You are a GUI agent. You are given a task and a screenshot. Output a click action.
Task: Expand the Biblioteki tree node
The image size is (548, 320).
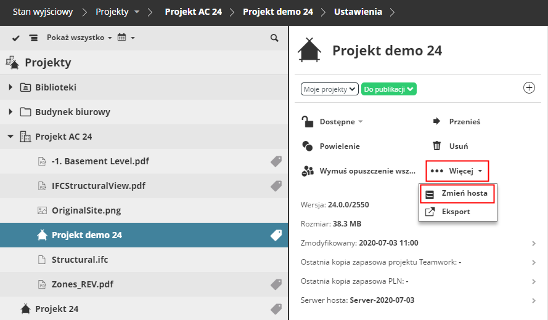(10, 87)
